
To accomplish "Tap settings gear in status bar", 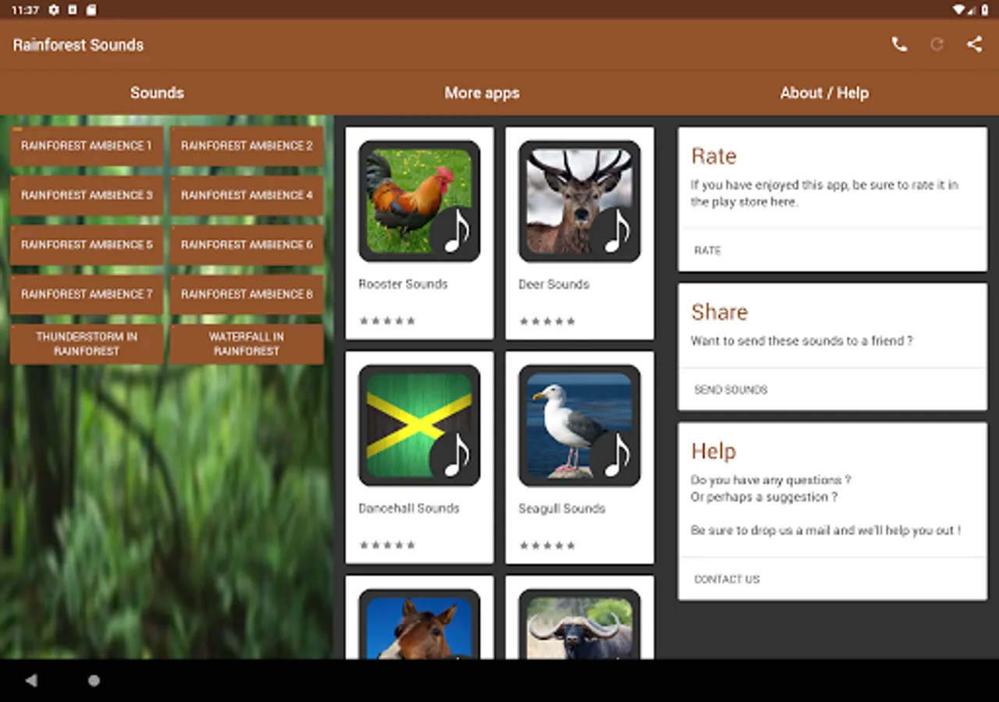I will [x=53, y=9].
